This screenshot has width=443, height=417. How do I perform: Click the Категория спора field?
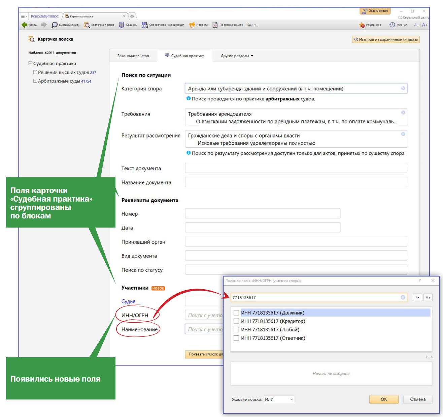[x=296, y=88]
